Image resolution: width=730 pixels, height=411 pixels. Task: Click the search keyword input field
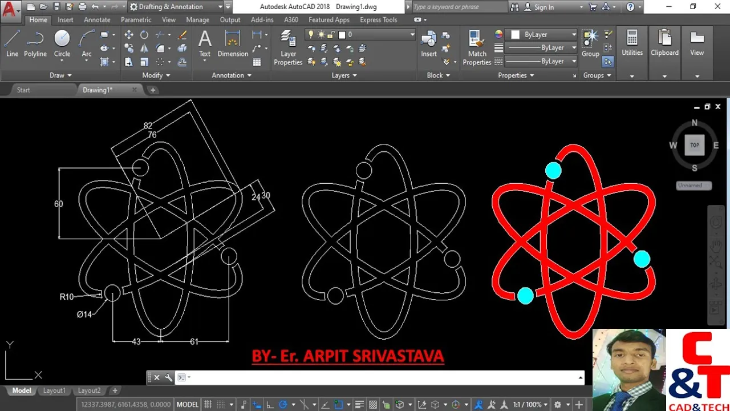point(459,7)
